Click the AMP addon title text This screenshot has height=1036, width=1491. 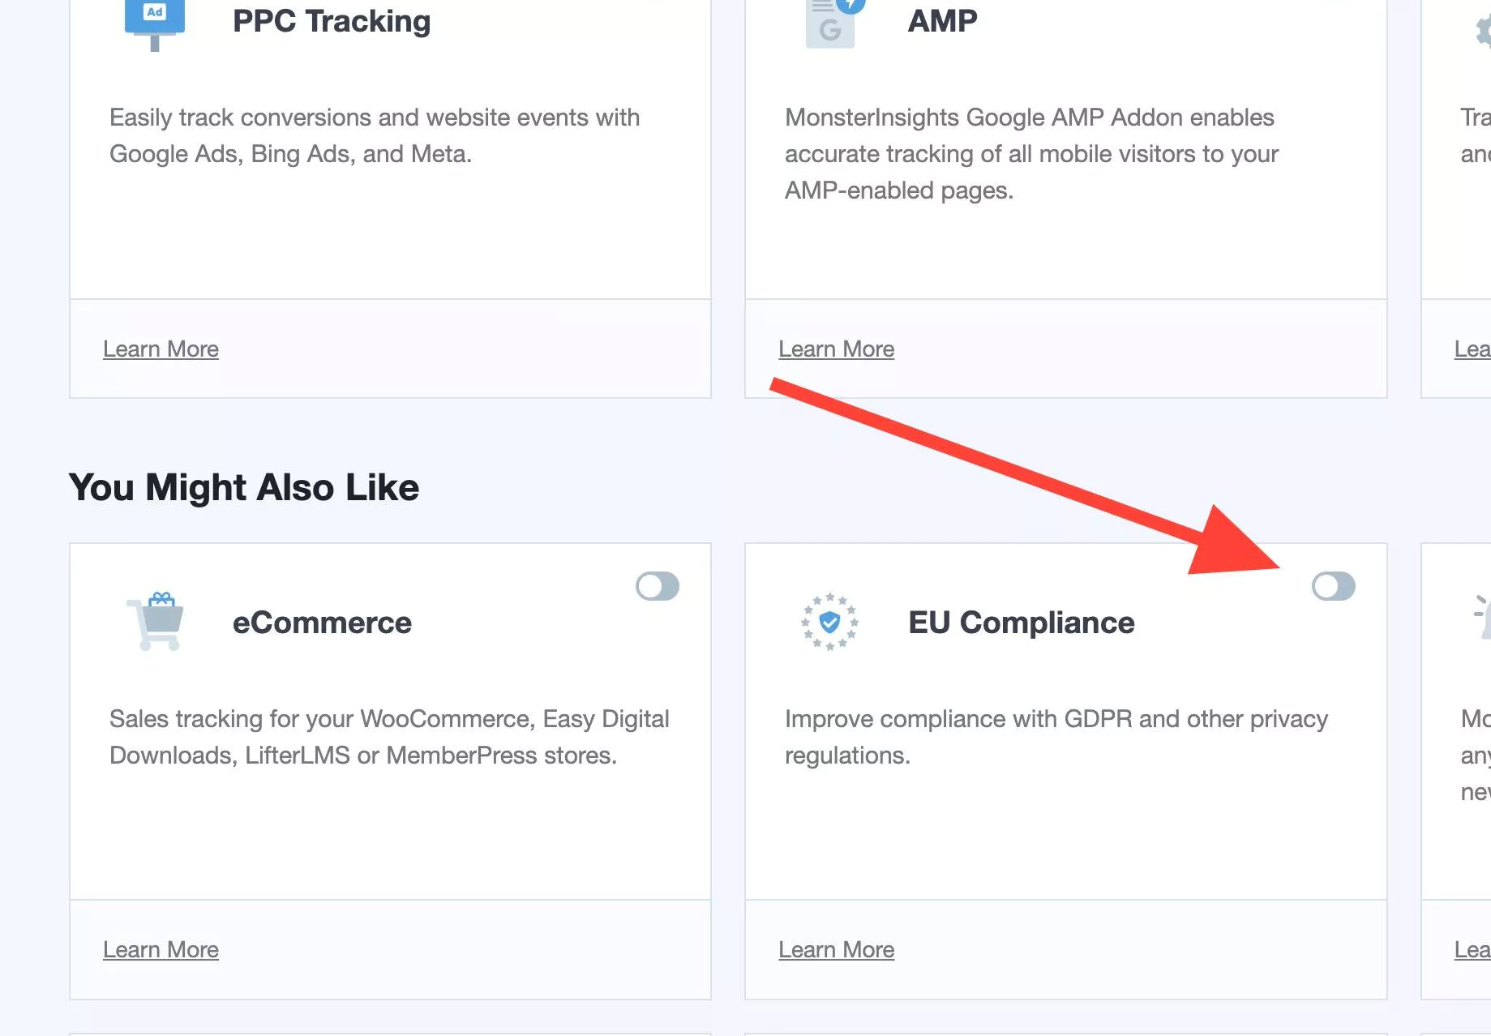tap(942, 21)
